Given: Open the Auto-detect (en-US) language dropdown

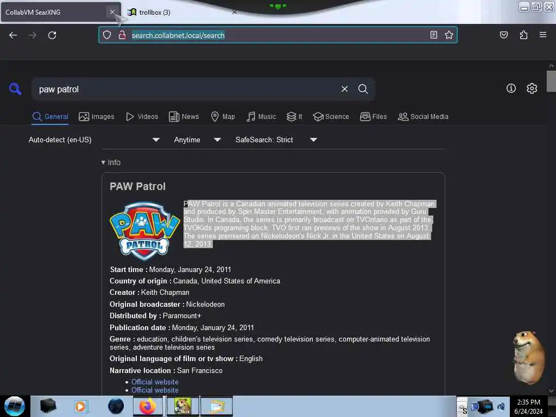Looking at the screenshot, I should pos(94,140).
